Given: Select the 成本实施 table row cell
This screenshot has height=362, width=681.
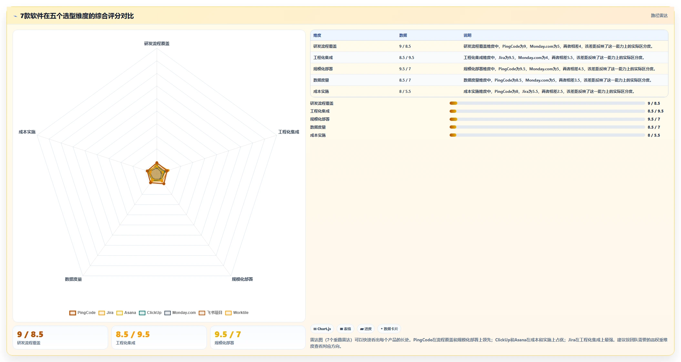Looking at the screenshot, I should pos(321,92).
